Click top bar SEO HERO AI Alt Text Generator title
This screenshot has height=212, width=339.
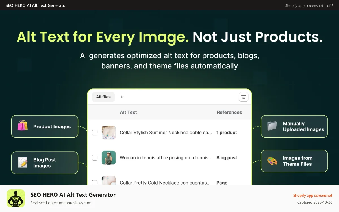coord(36,5)
